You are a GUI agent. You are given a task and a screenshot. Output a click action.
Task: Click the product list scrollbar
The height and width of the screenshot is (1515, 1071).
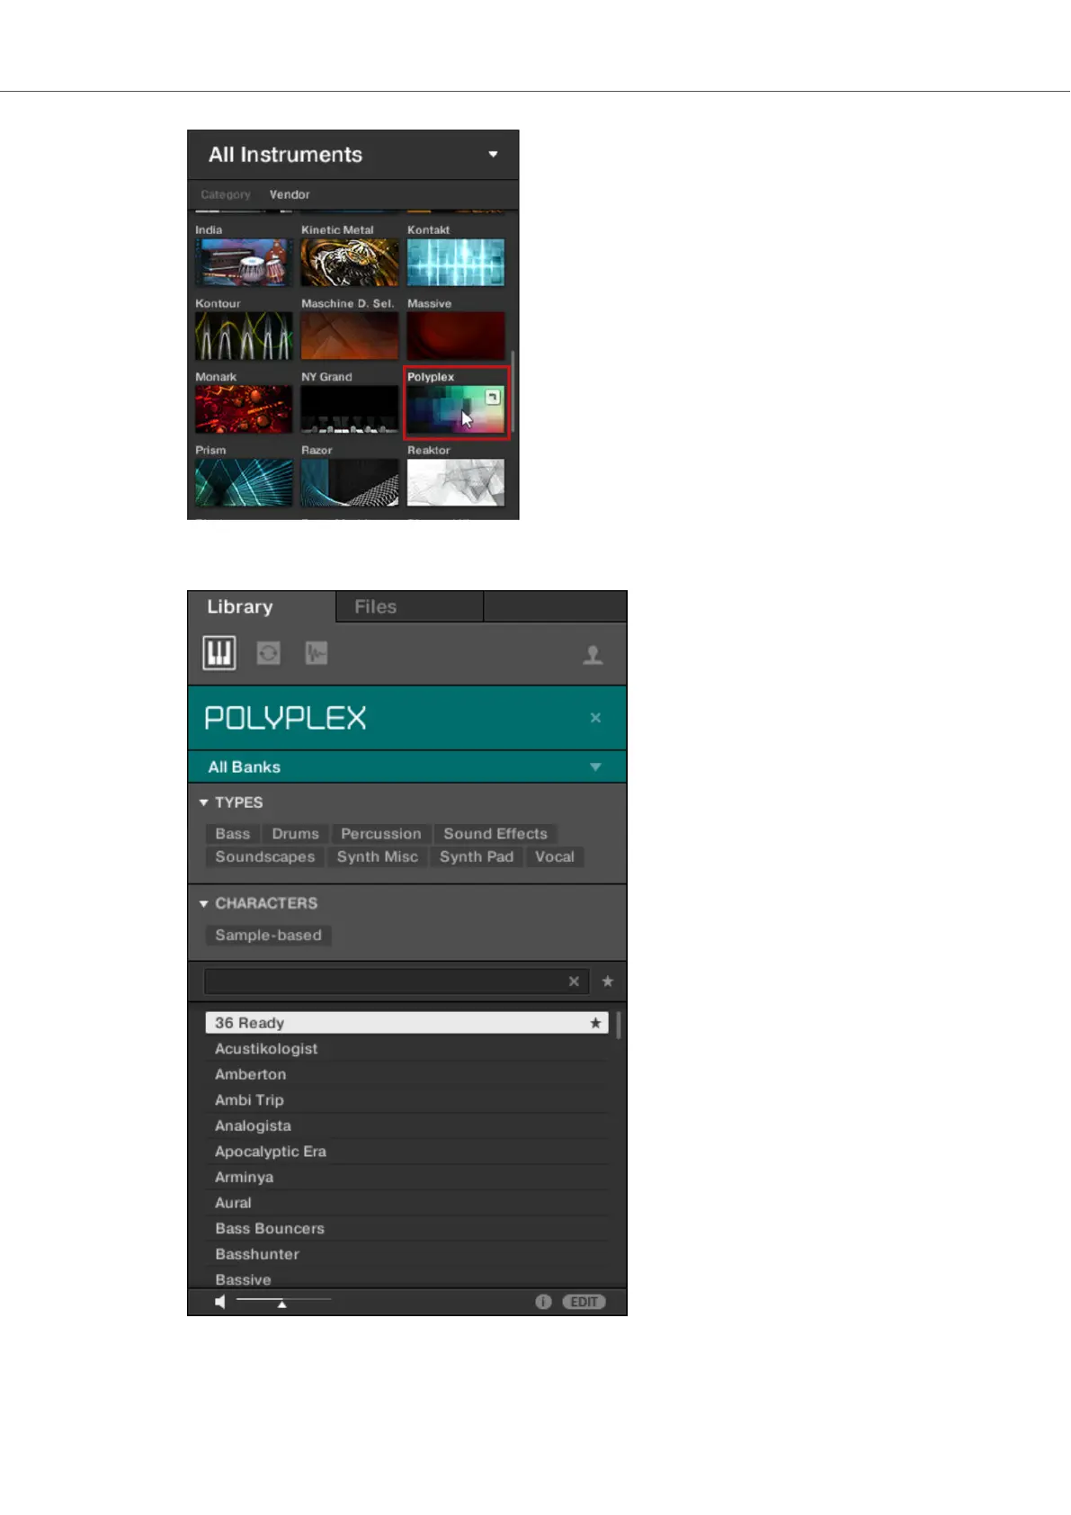coord(513,390)
